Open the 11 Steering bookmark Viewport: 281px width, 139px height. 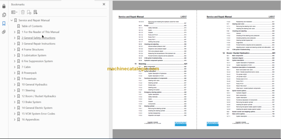pyautogui.click(x=28, y=90)
